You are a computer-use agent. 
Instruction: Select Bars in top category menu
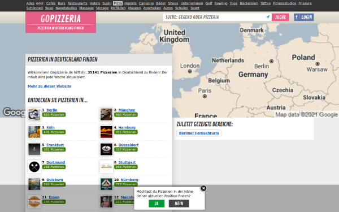click(x=62, y=3)
